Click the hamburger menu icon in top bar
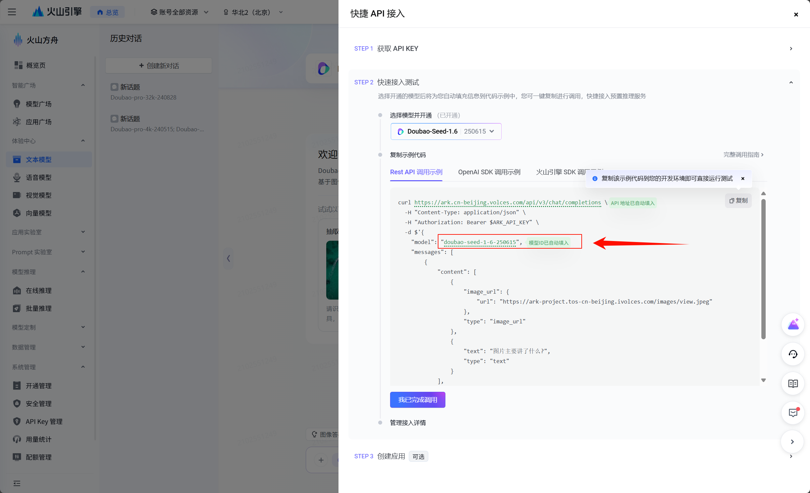This screenshot has height=493, width=810. coord(12,12)
